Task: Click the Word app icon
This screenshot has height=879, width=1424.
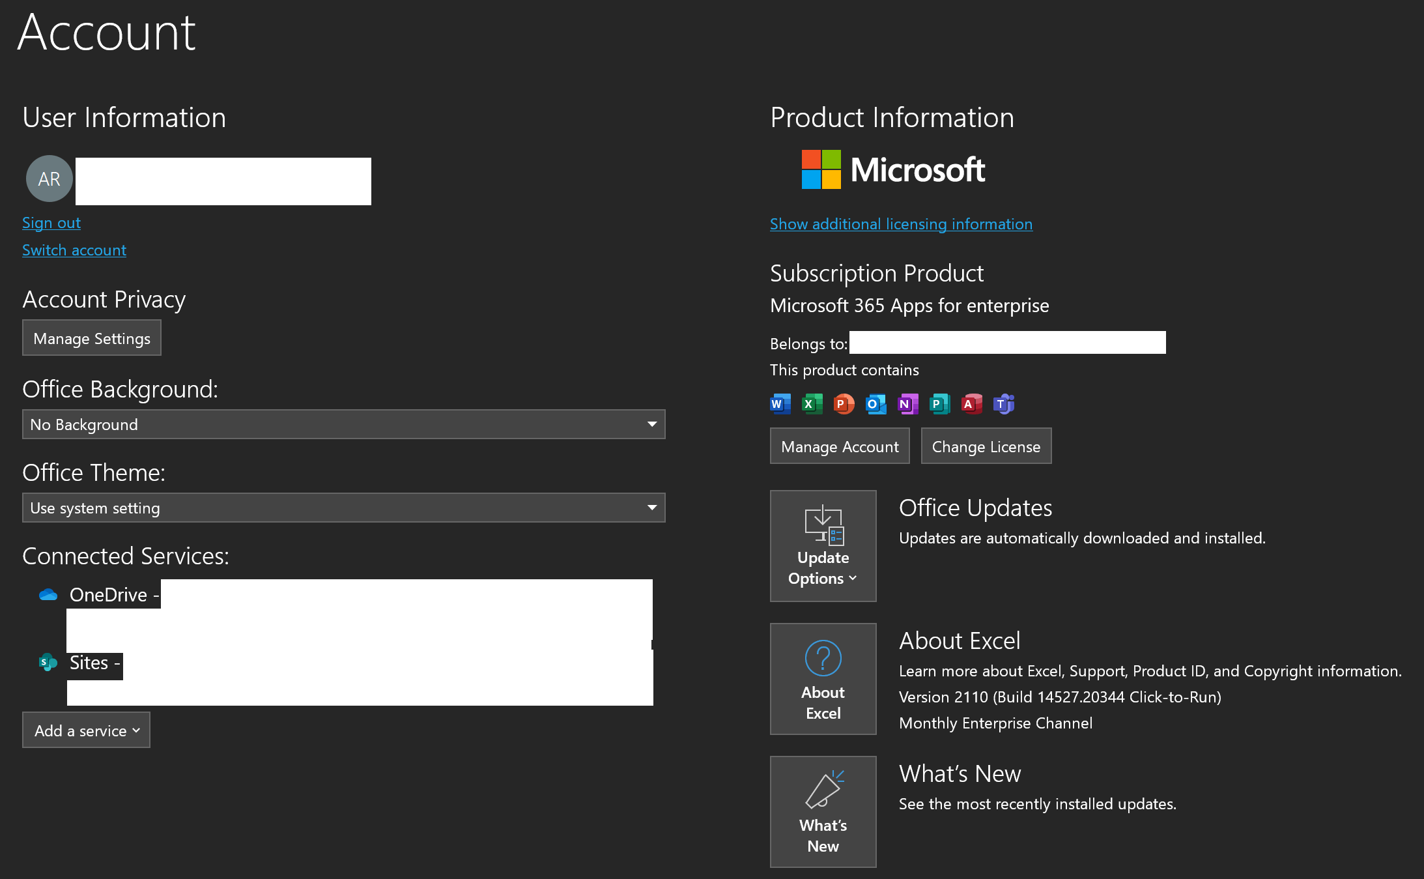Action: pos(780,404)
